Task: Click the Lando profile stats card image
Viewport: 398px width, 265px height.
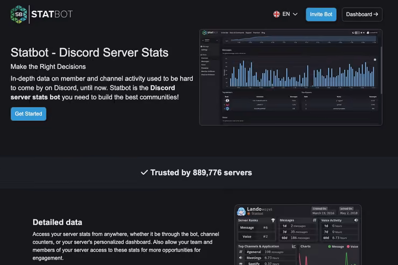Action: (298, 235)
